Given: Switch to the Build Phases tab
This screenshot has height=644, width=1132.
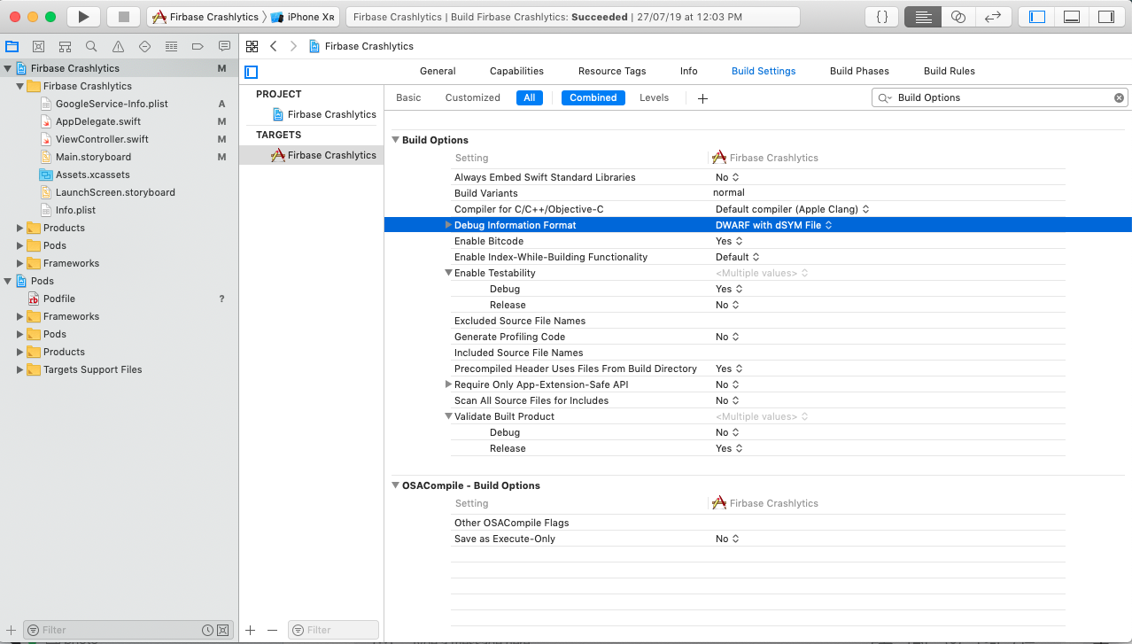Looking at the screenshot, I should [859, 71].
